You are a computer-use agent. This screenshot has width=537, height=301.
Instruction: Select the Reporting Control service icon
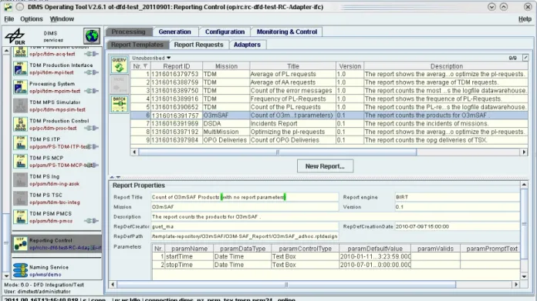(20, 243)
